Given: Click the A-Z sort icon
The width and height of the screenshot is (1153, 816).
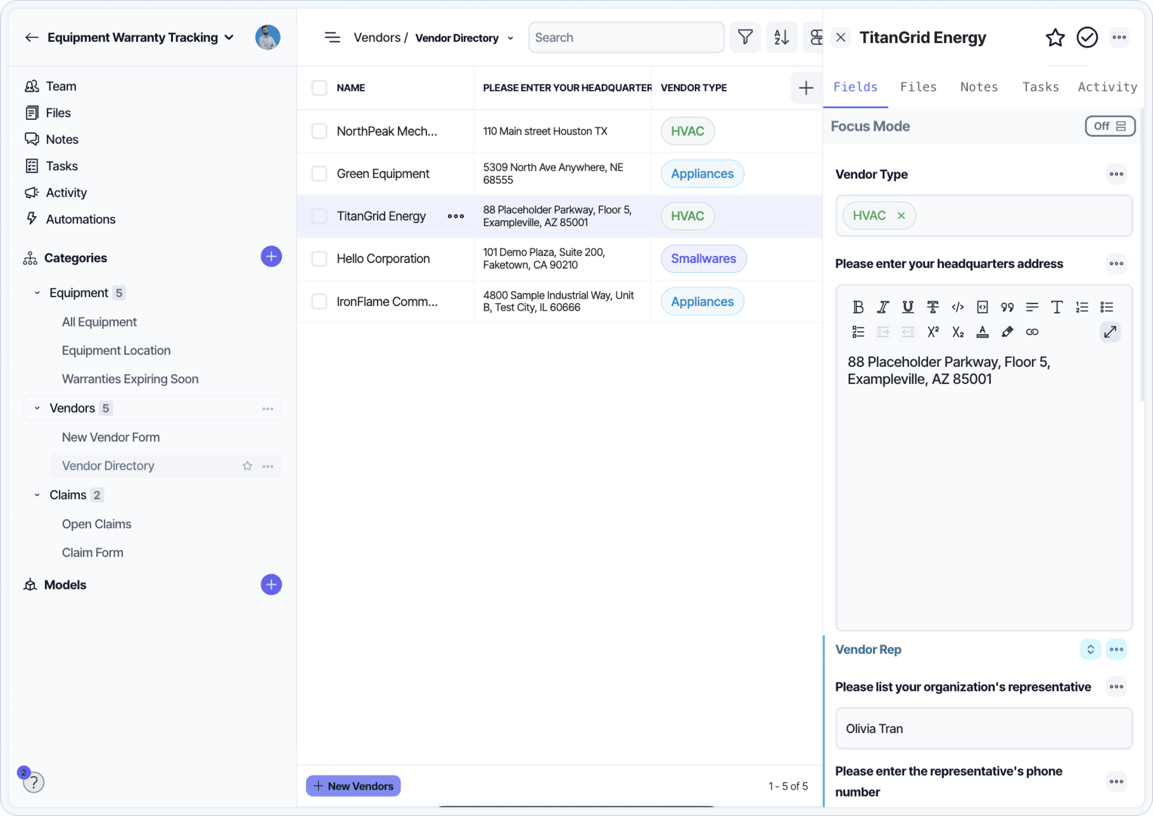Looking at the screenshot, I should coord(781,37).
